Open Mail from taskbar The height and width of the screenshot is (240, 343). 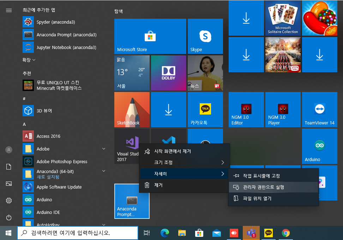[217, 233]
